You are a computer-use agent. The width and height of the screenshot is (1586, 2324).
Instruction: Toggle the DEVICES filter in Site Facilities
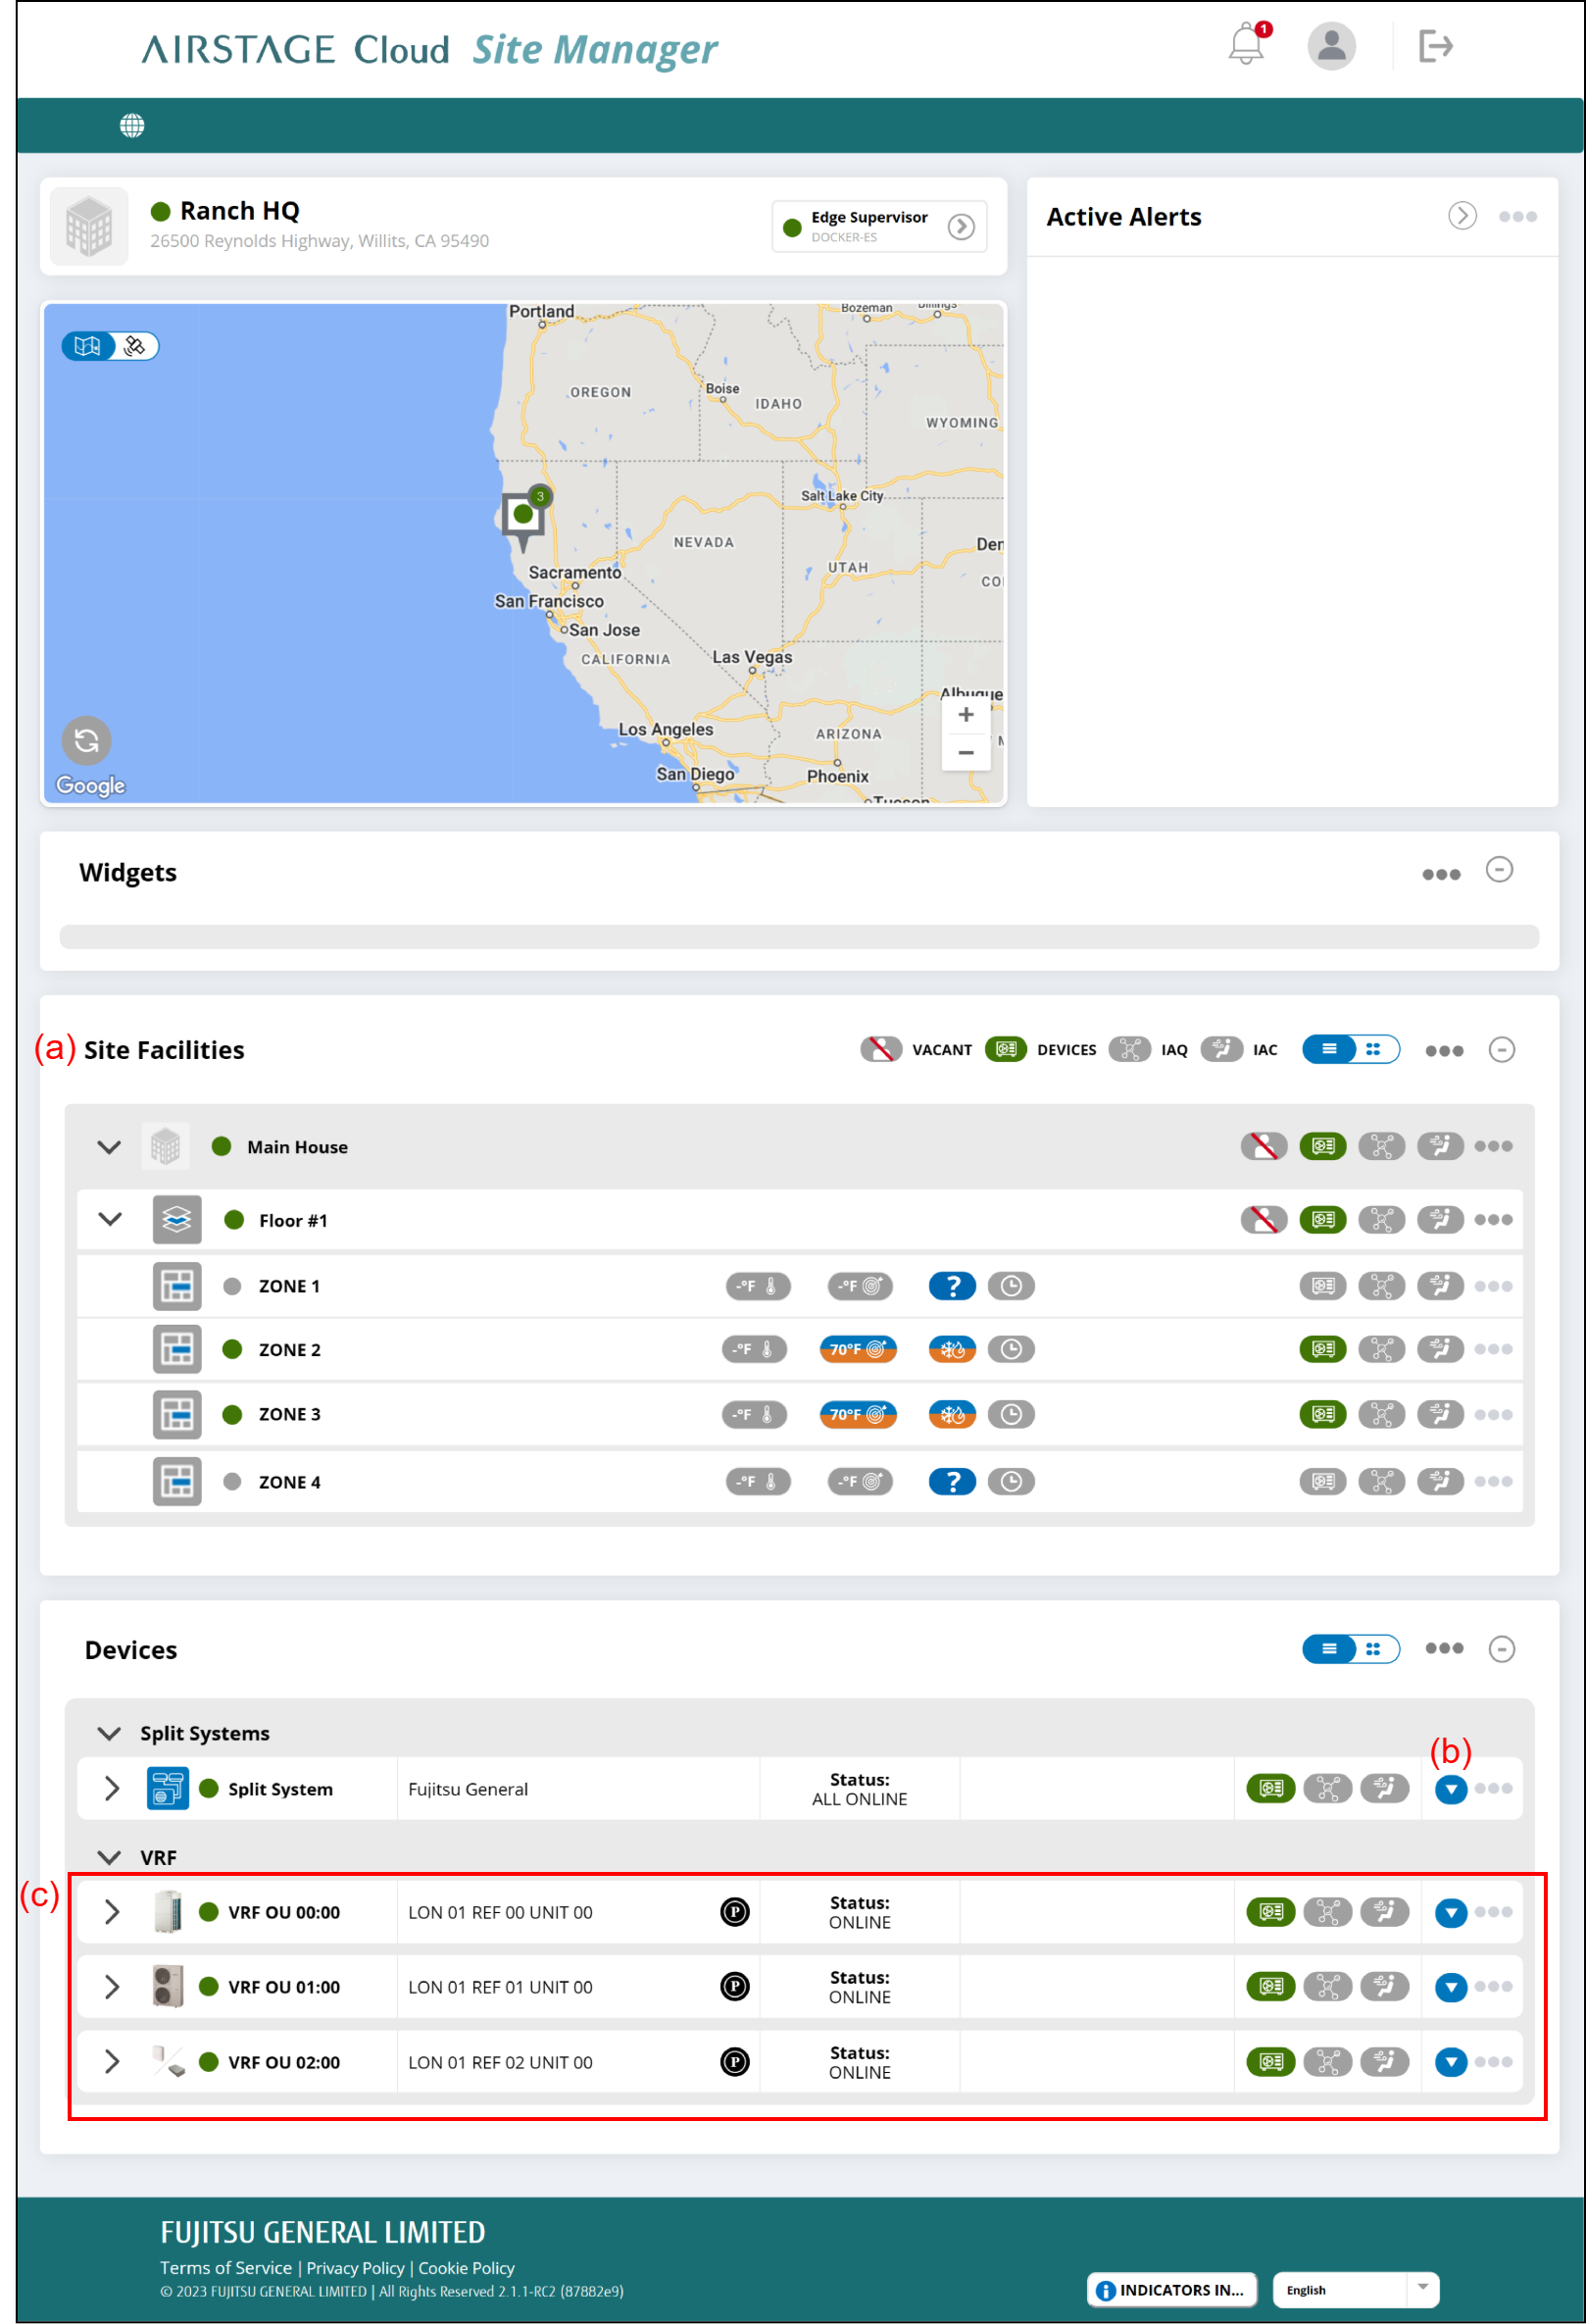(x=1006, y=1050)
